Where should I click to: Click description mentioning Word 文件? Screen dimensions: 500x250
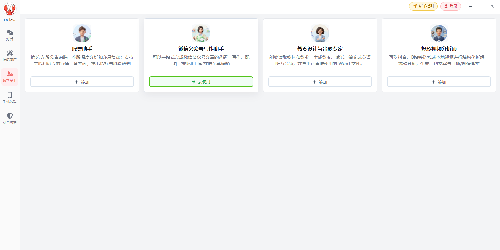(x=320, y=60)
